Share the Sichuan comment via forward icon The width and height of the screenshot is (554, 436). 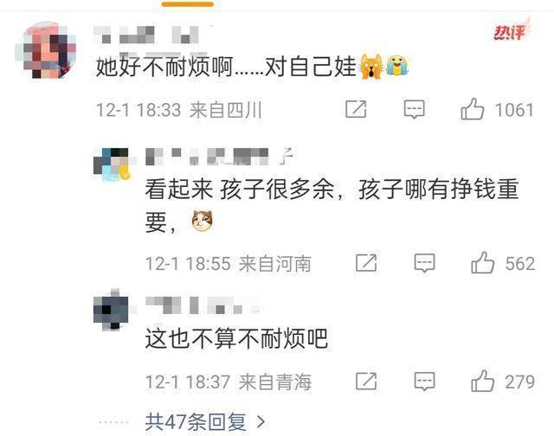[x=356, y=109]
